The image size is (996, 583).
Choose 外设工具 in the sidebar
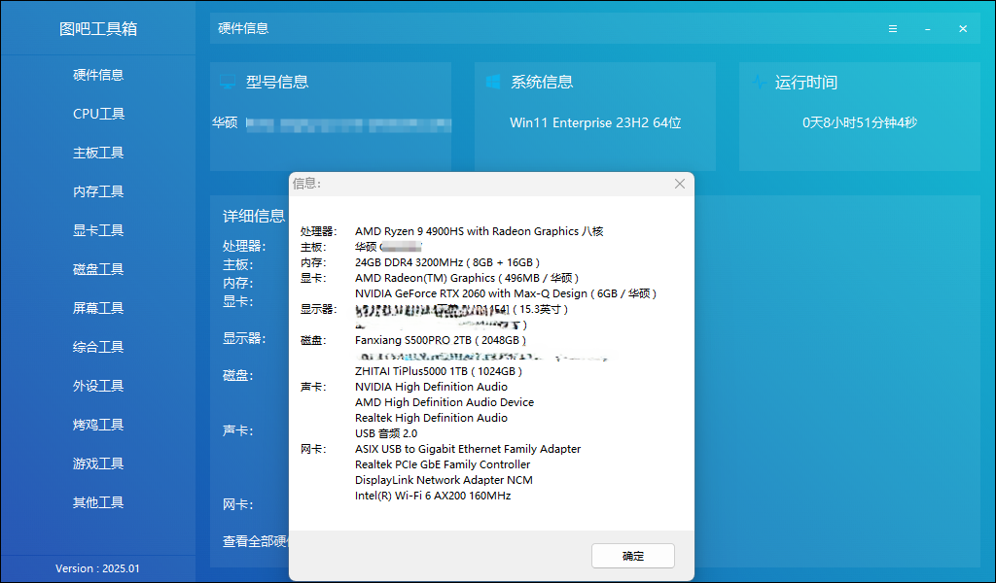(98, 386)
